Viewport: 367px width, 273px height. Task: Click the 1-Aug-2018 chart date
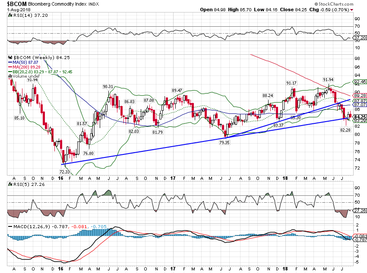click(x=19, y=10)
